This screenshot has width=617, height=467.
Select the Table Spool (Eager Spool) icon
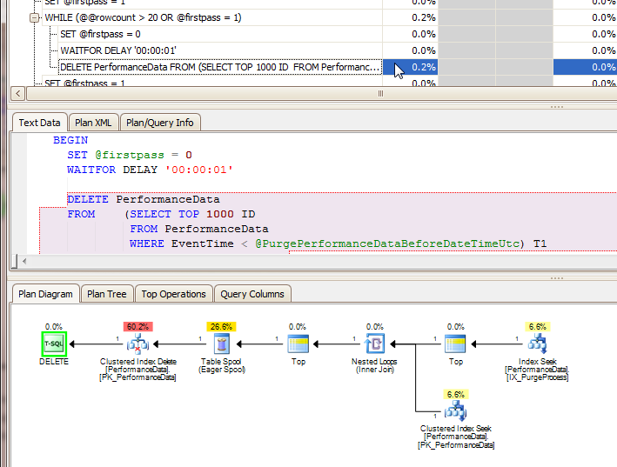[x=222, y=344]
